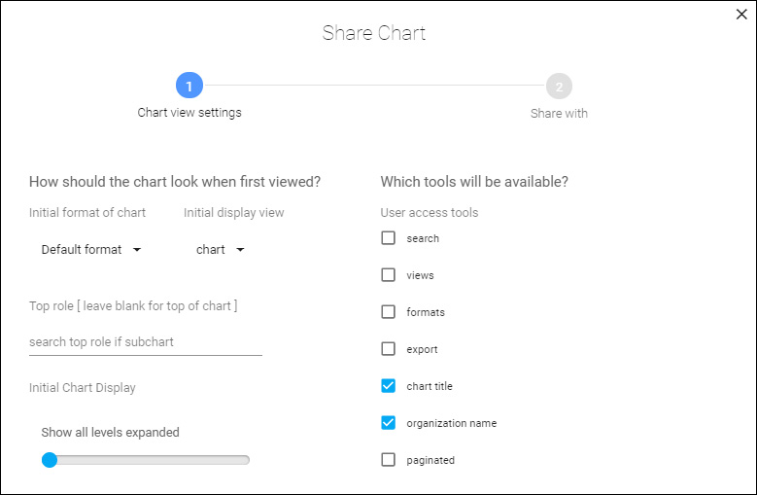Click the slider track's right end
757x495 pixels.
coord(246,460)
